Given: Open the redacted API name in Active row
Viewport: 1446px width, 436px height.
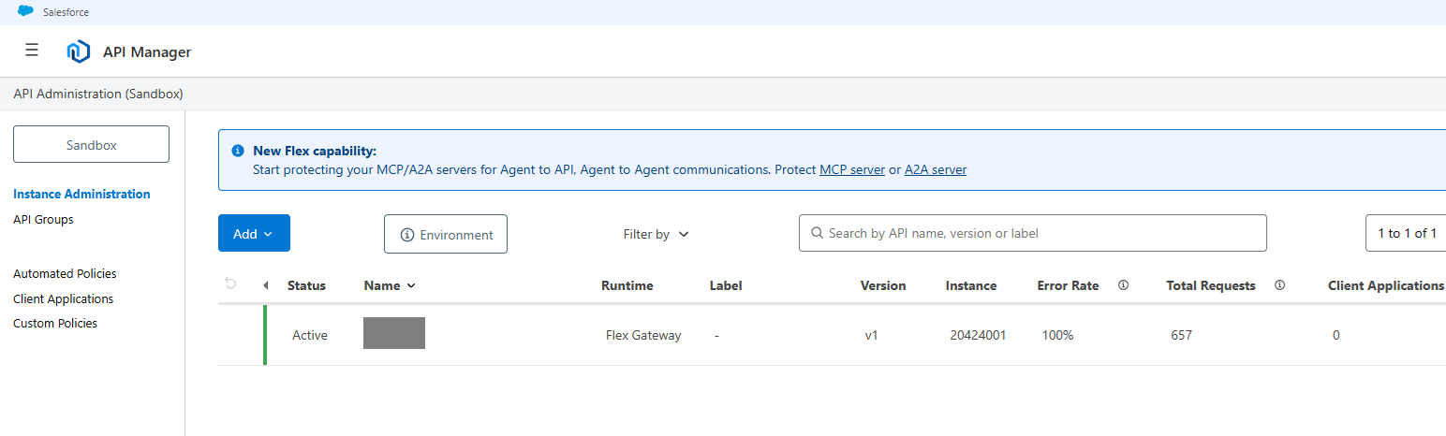Looking at the screenshot, I should 394,334.
